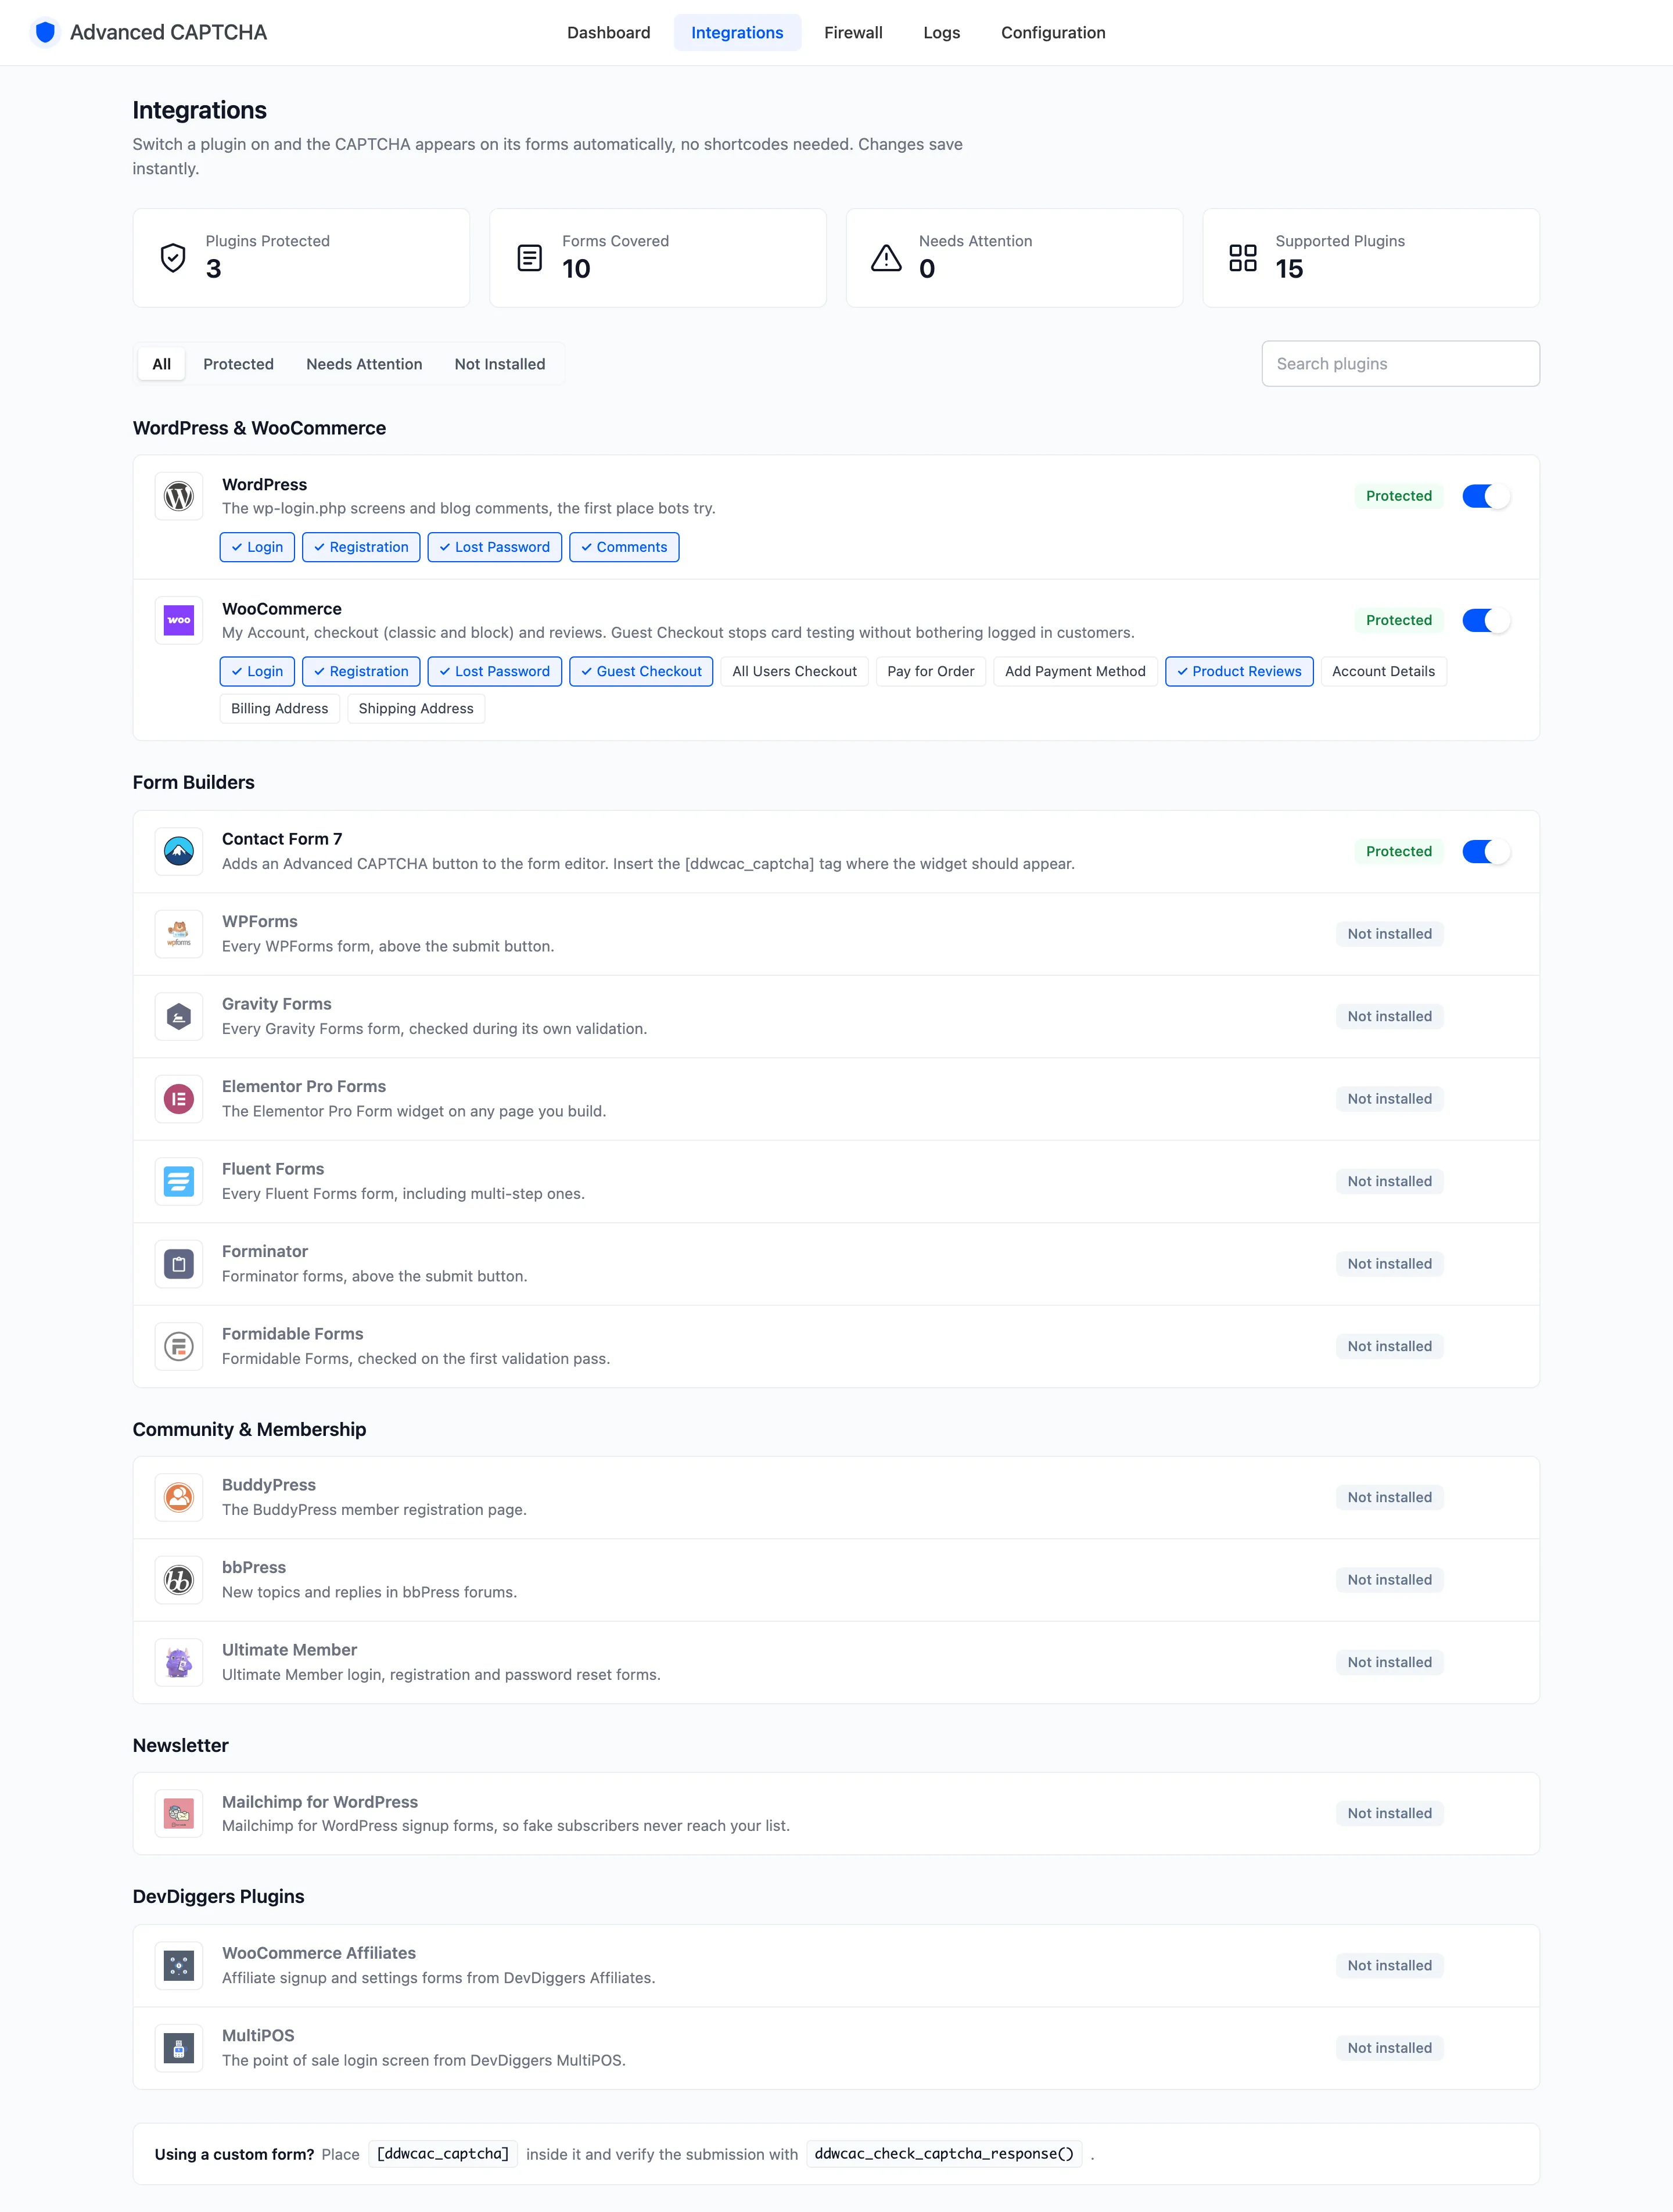Click the WooCommerce plugin icon
This screenshot has height=2212, width=1673.
179,620
